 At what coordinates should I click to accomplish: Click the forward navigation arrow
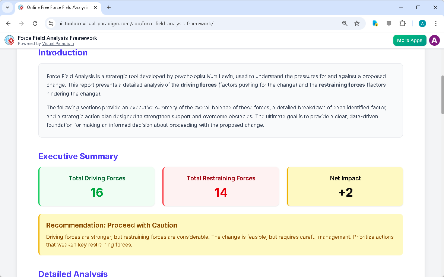(x=22, y=23)
